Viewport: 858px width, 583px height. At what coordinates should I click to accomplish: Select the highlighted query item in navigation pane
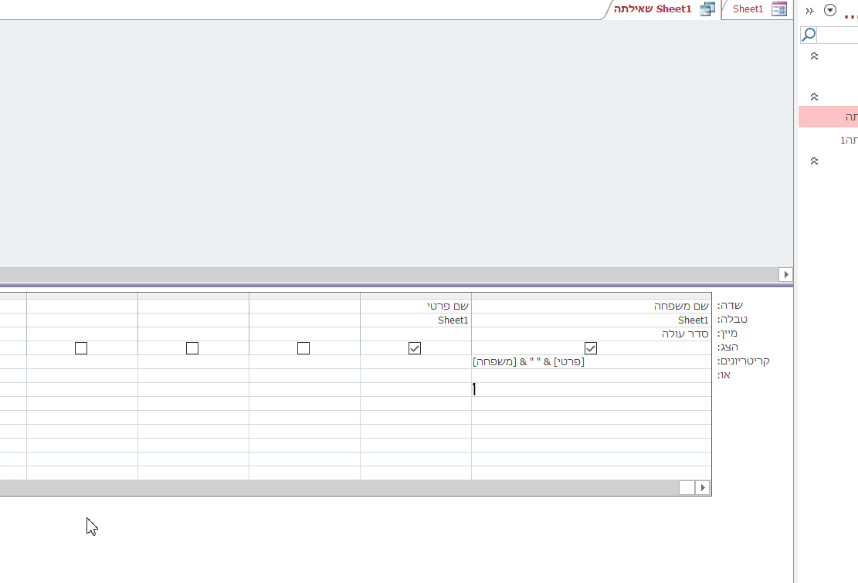829,117
